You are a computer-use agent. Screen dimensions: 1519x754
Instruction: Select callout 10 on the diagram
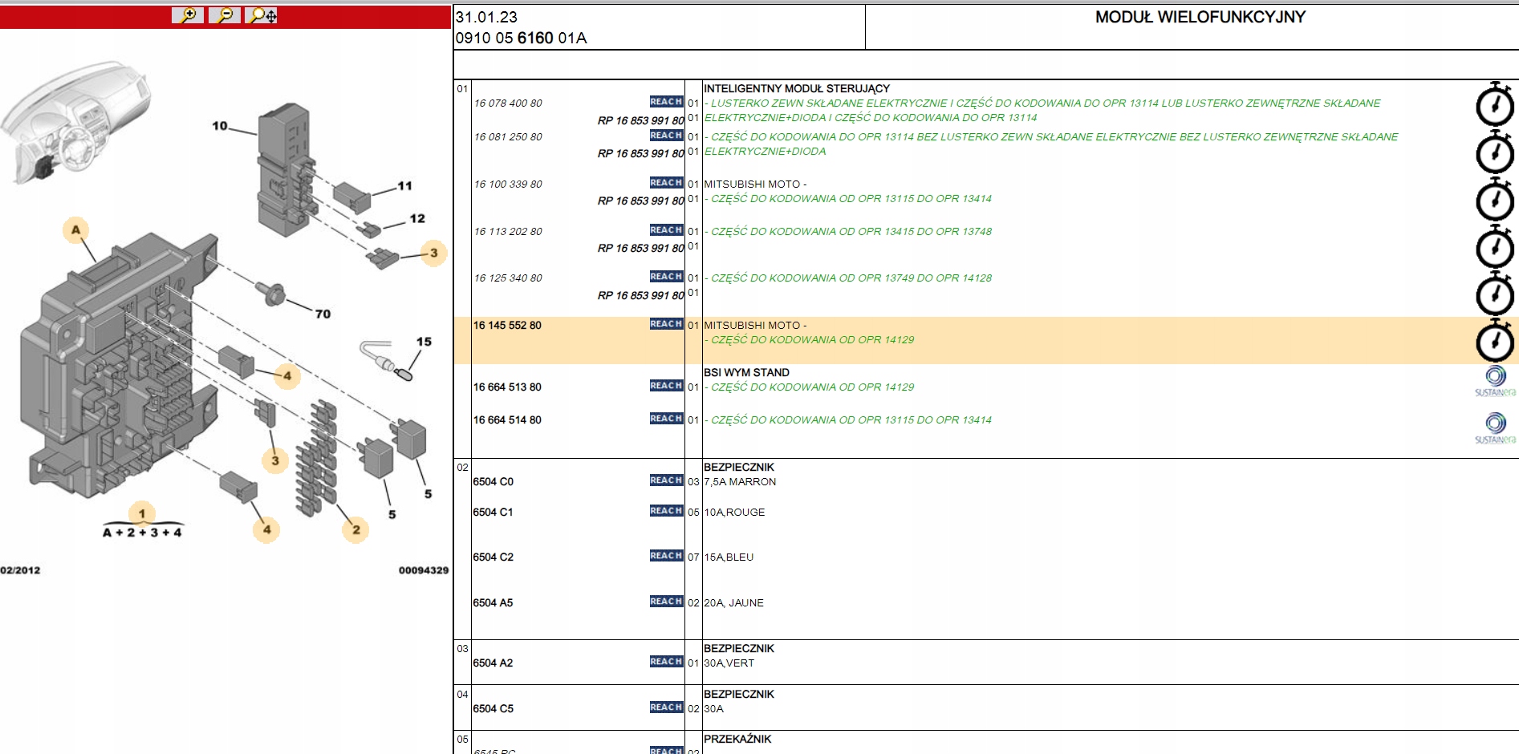point(220,126)
